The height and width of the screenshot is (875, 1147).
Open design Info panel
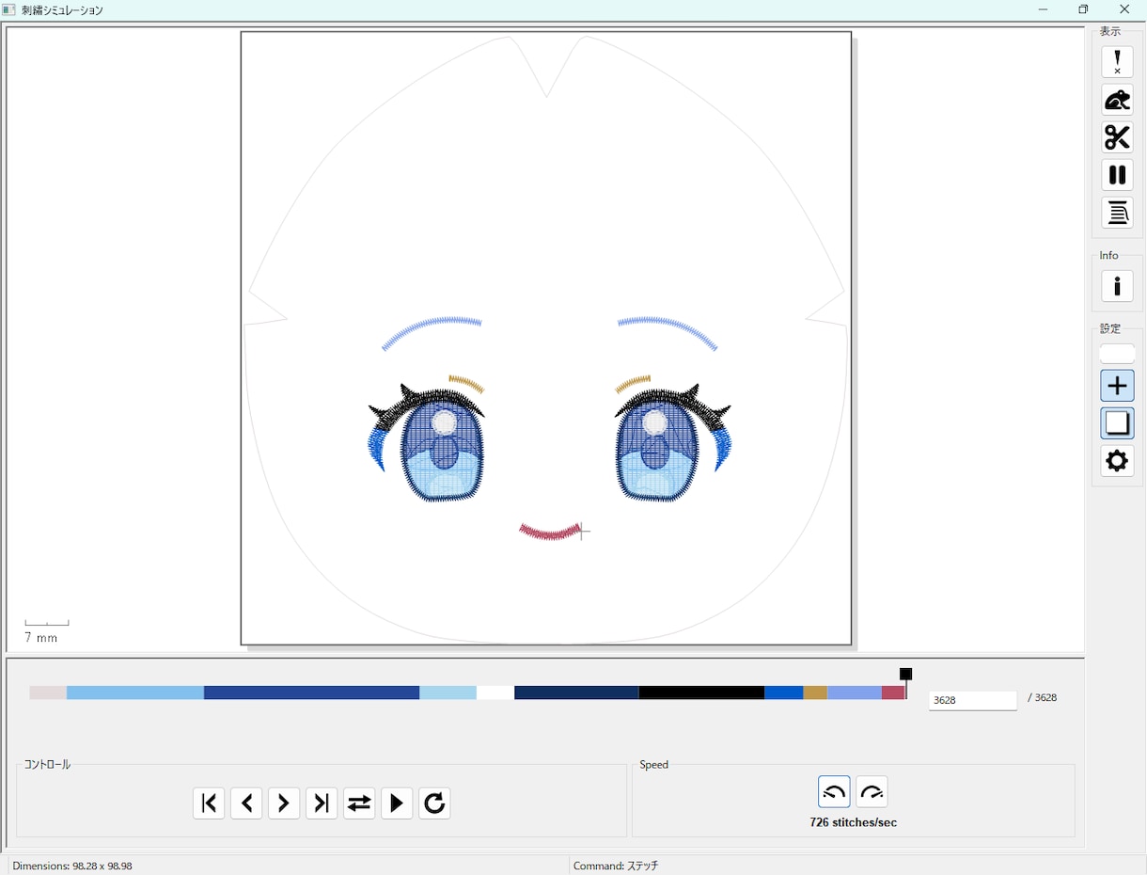[x=1117, y=286]
